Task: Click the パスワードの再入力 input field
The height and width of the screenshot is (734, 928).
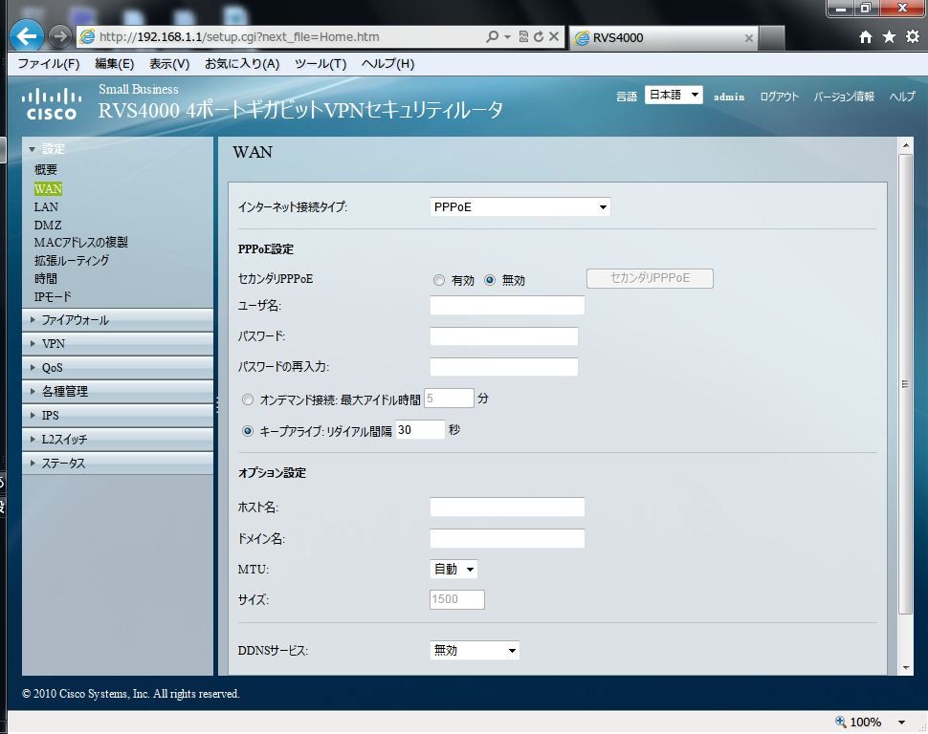Action: [x=503, y=367]
